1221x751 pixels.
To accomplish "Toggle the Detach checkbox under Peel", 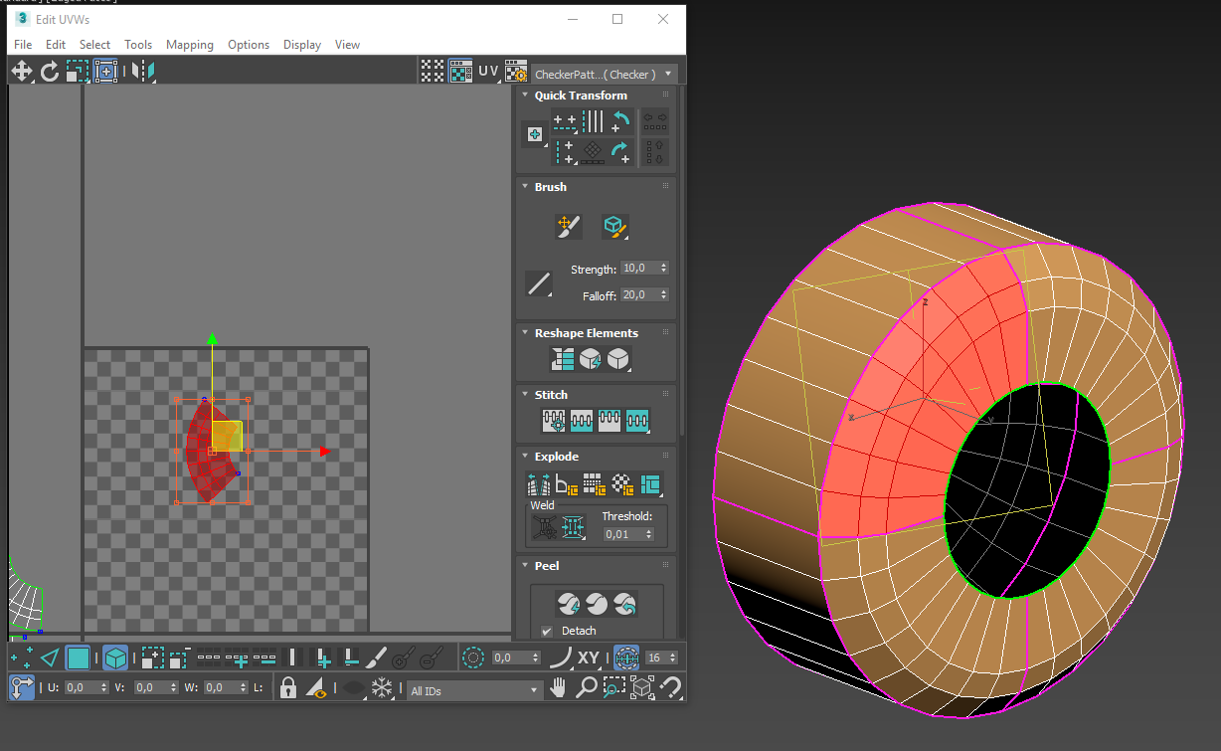I will pos(547,631).
